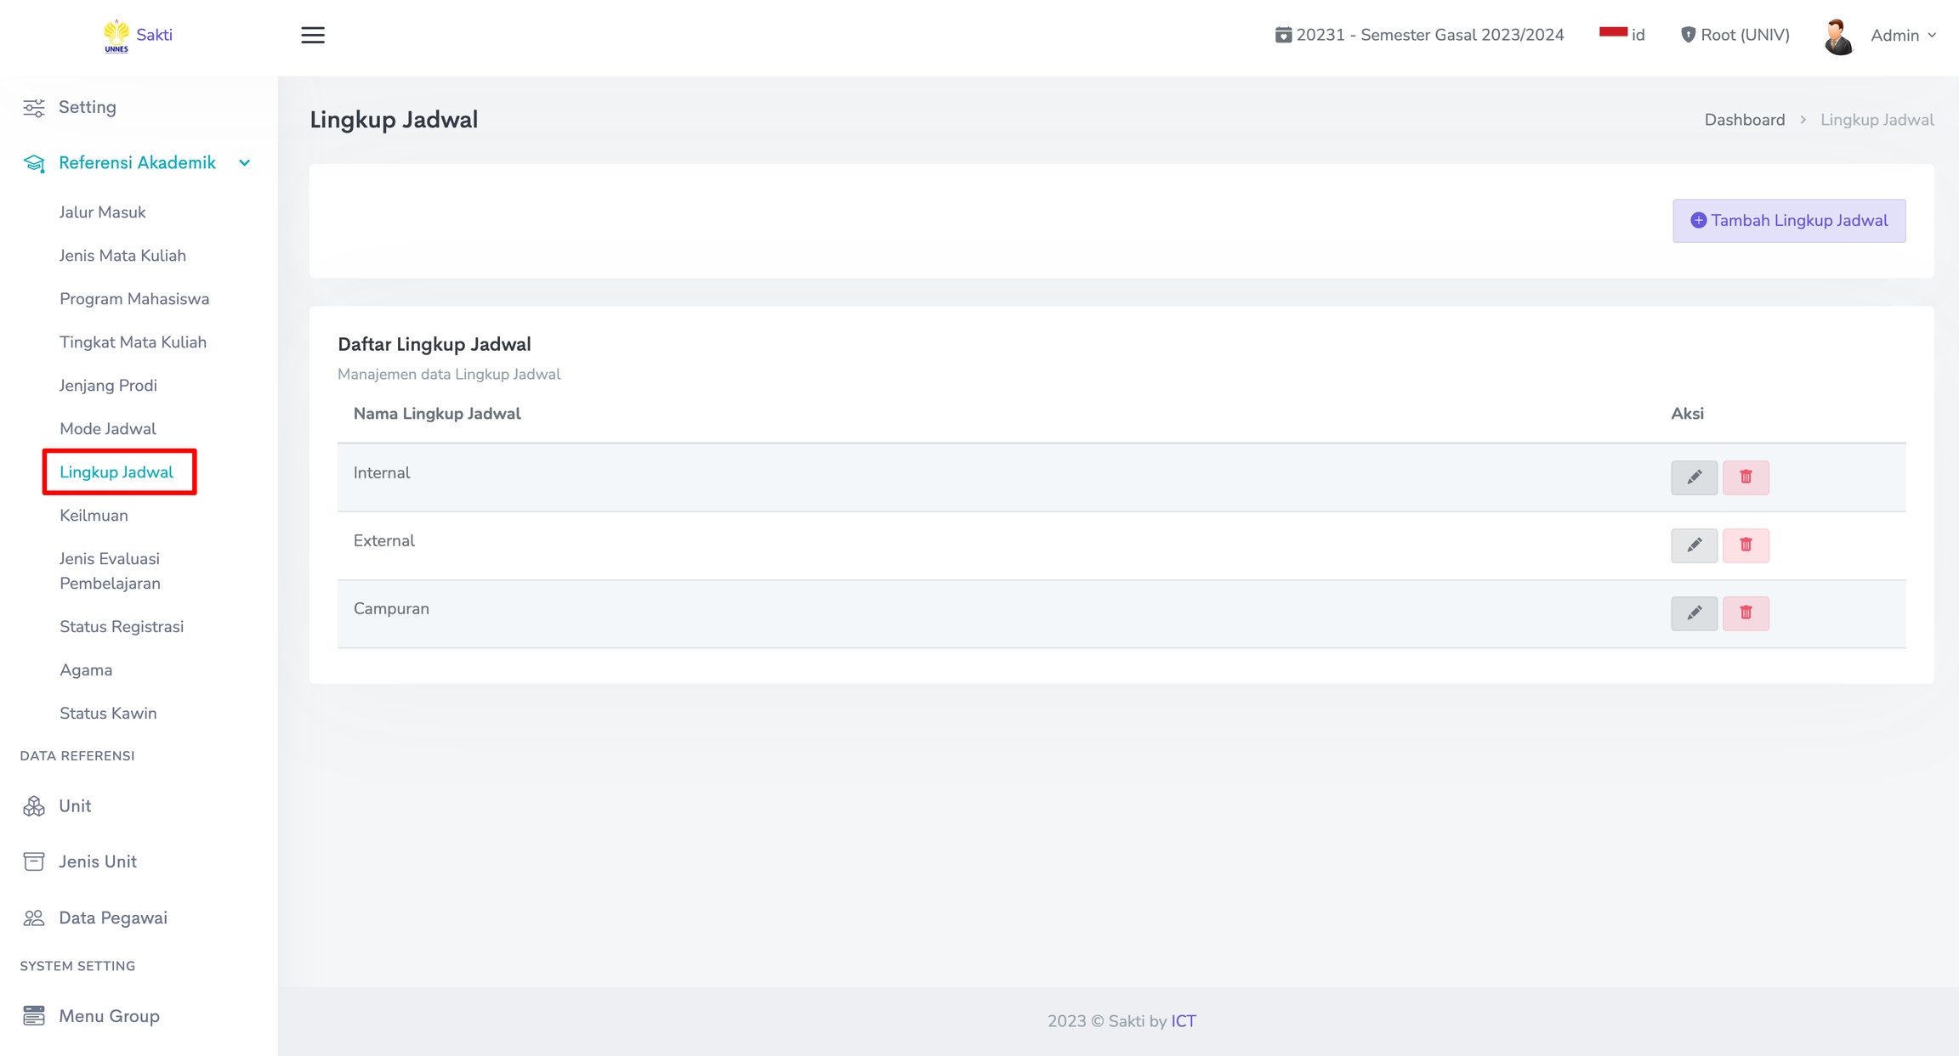Navigate to Dashboard via breadcrumb
The height and width of the screenshot is (1056, 1959).
(1744, 120)
